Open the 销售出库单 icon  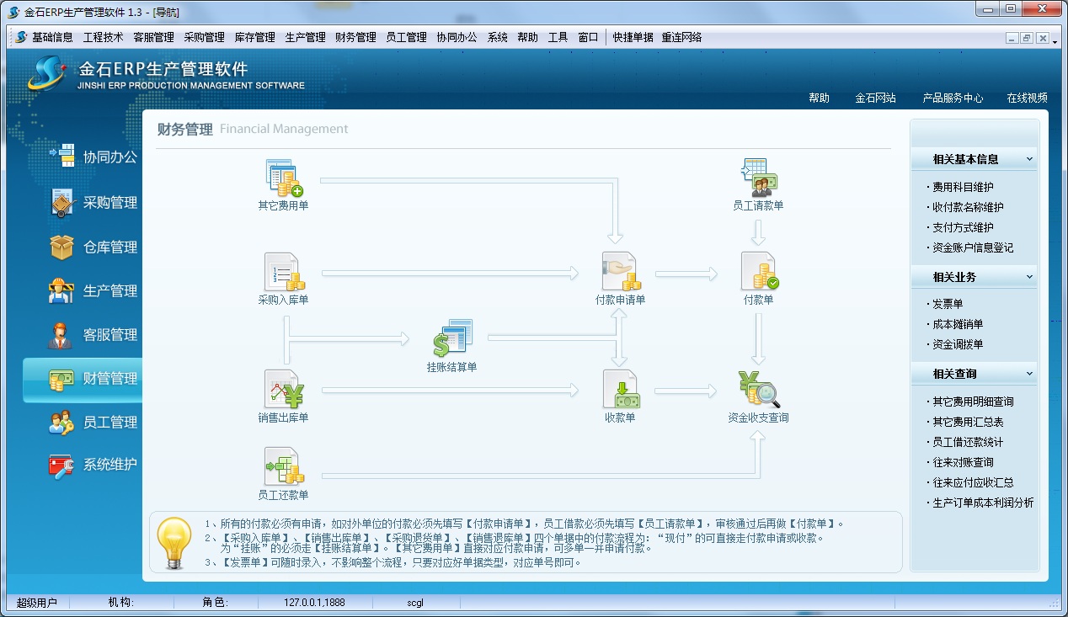pos(283,391)
